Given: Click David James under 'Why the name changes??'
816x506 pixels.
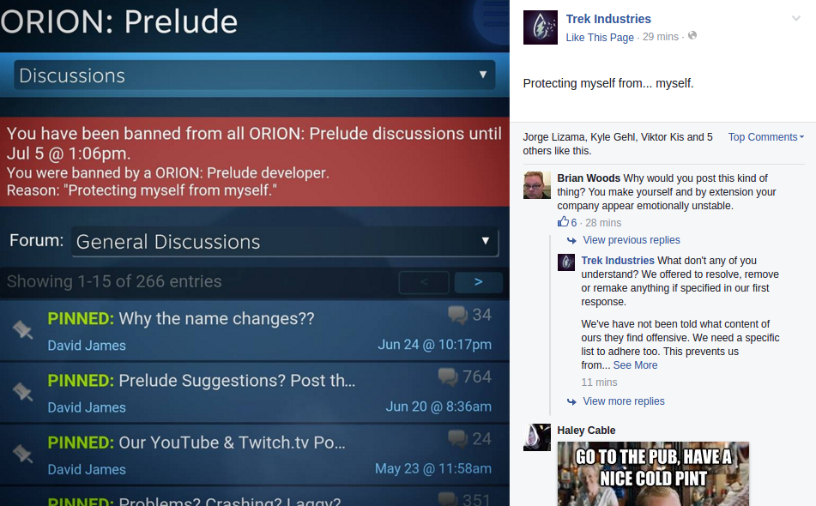Looking at the screenshot, I should [87, 346].
